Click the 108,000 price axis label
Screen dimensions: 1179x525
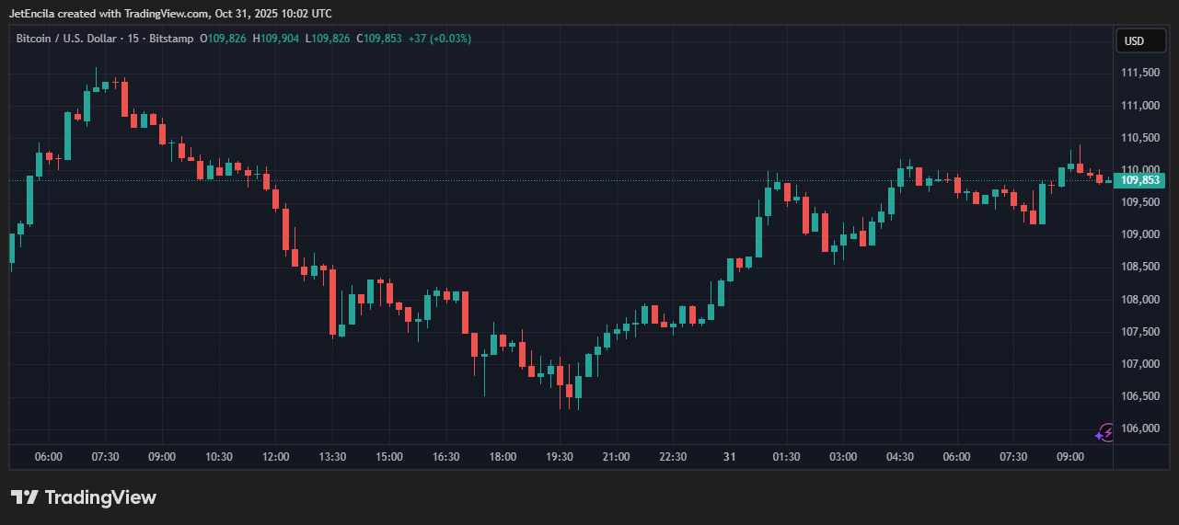1139,299
